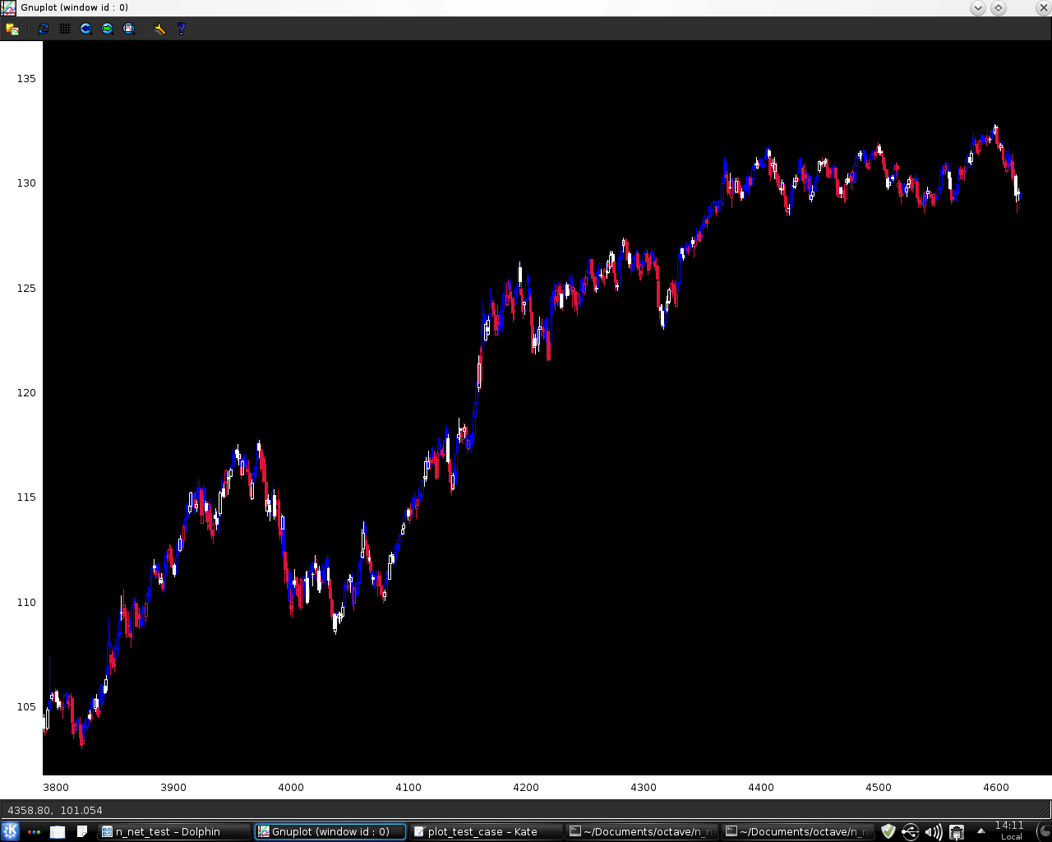
Task: Open the Gnuplot configuration wrench
Action: [x=159, y=29]
